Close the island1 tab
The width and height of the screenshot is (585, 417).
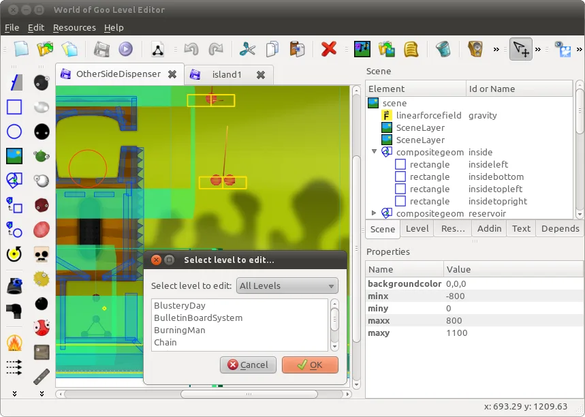[261, 75]
